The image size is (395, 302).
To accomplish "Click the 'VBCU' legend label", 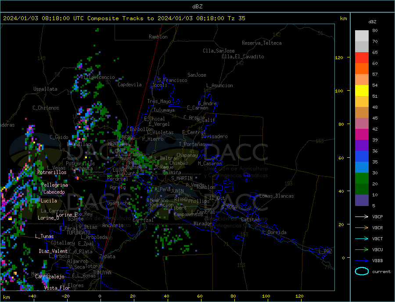I will click(x=377, y=250).
